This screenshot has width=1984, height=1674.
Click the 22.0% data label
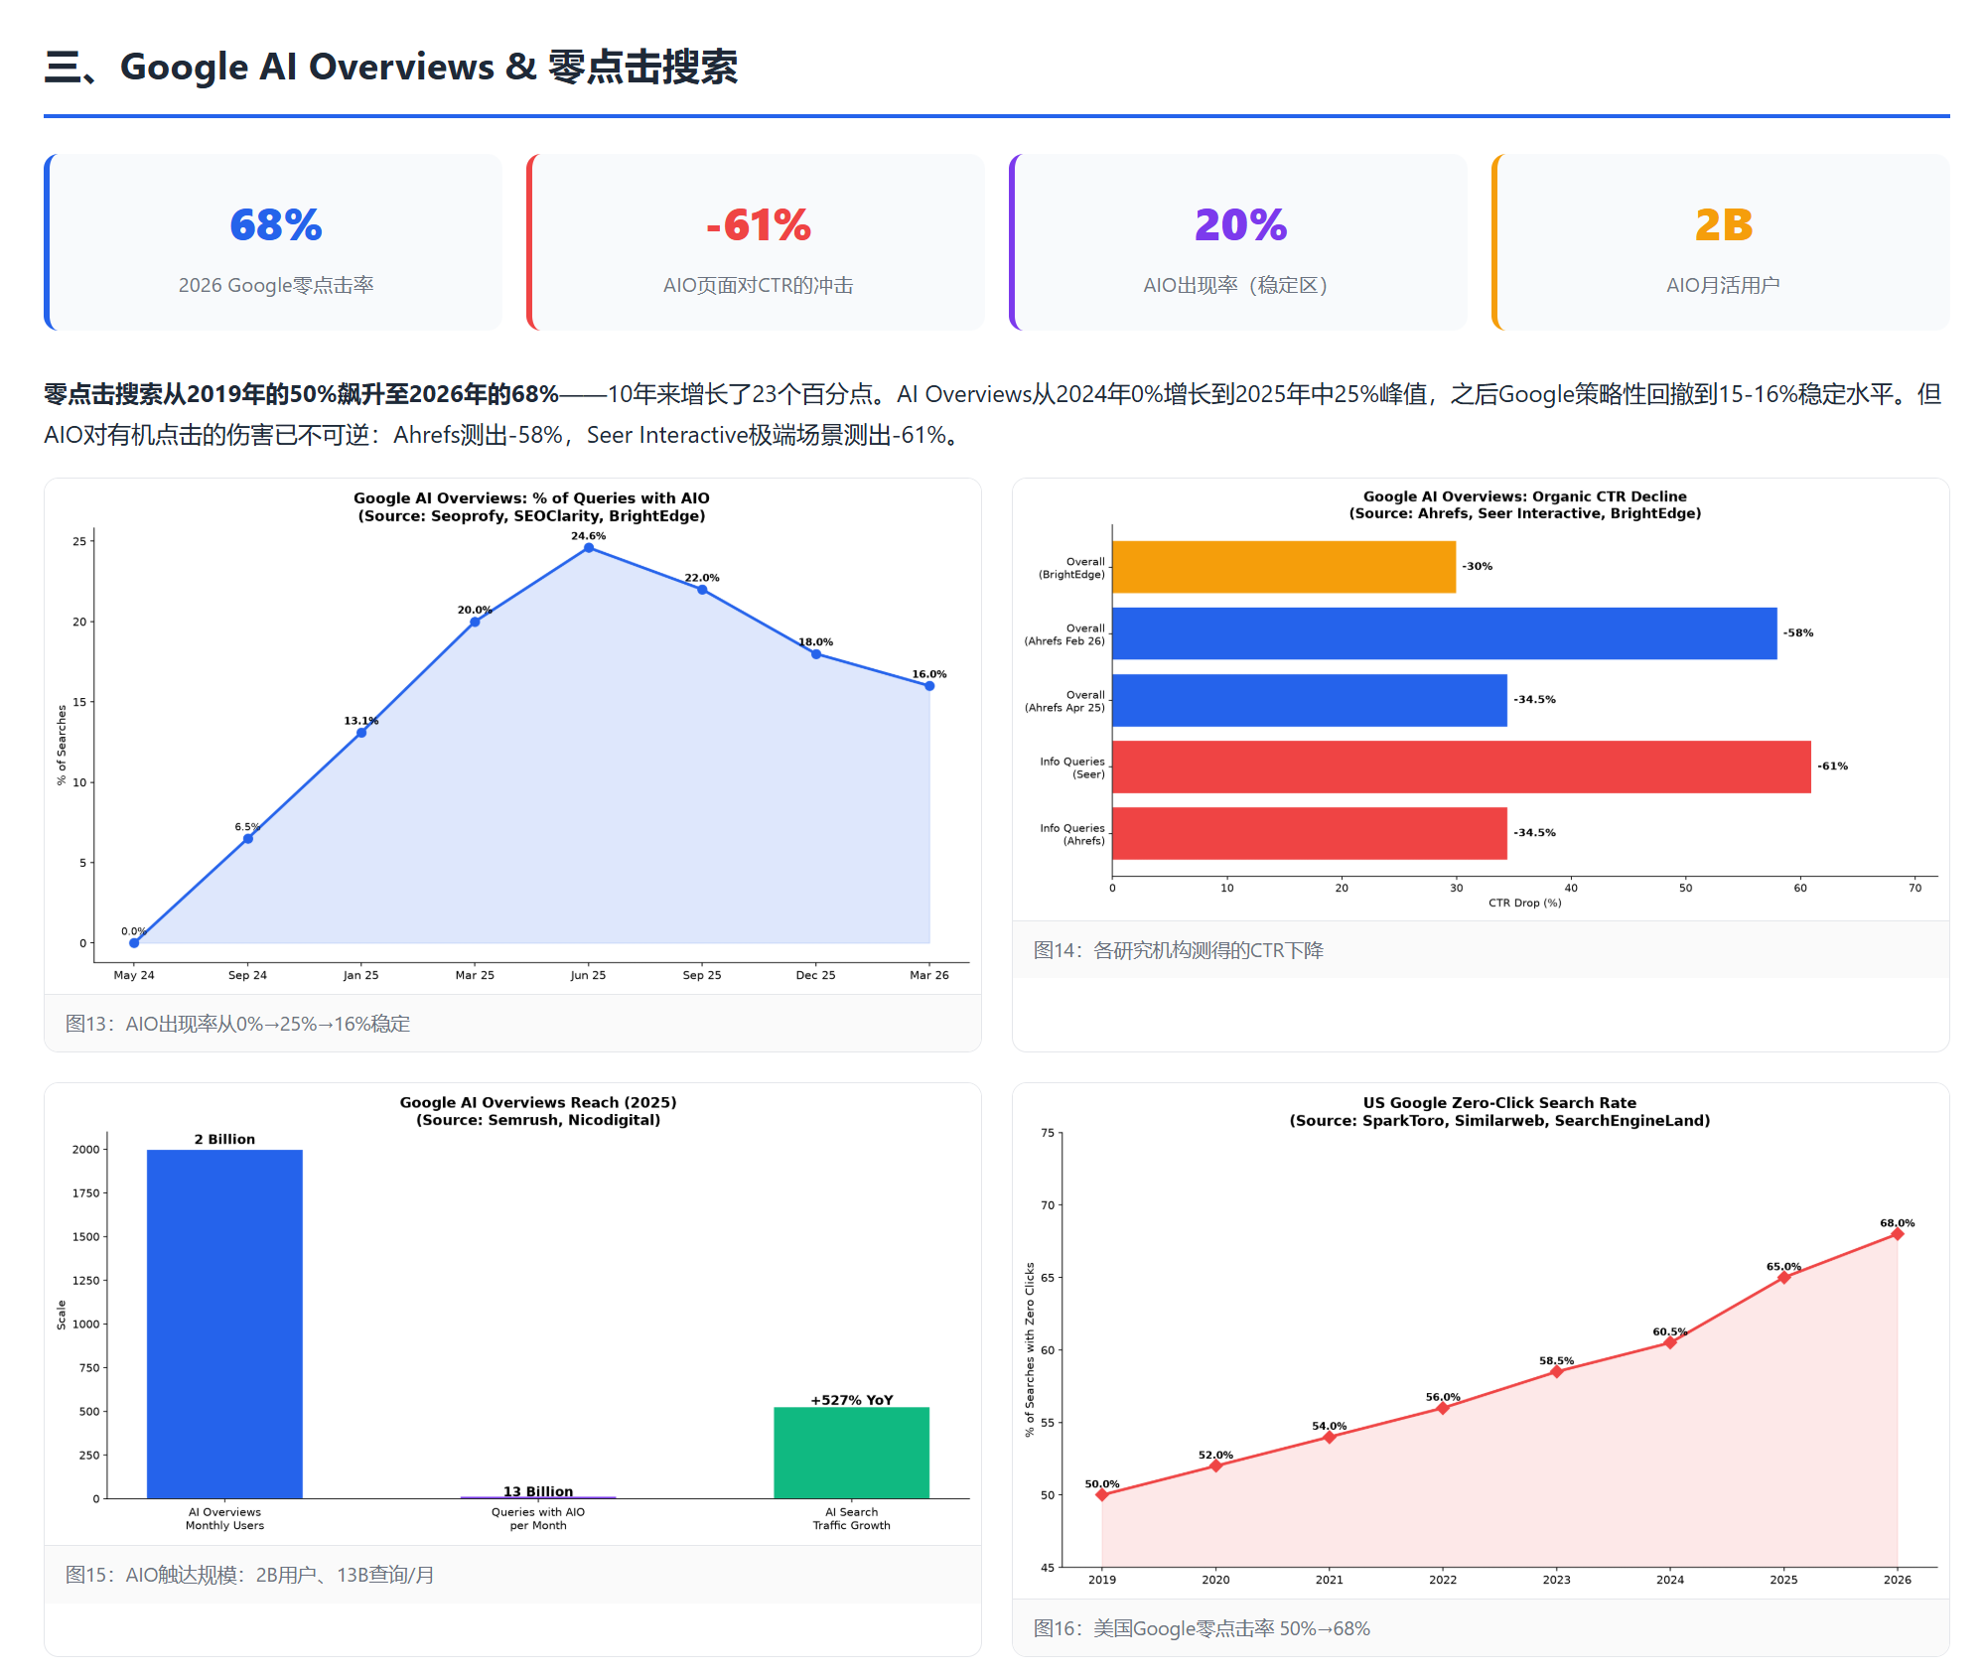click(702, 578)
